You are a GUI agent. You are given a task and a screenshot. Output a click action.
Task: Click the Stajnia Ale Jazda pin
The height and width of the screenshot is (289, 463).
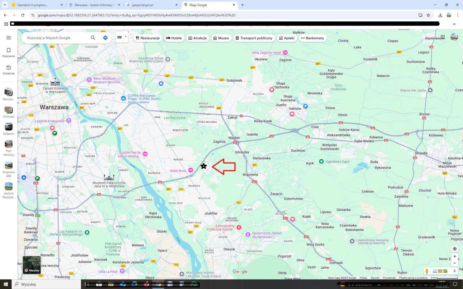pos(430,90)
